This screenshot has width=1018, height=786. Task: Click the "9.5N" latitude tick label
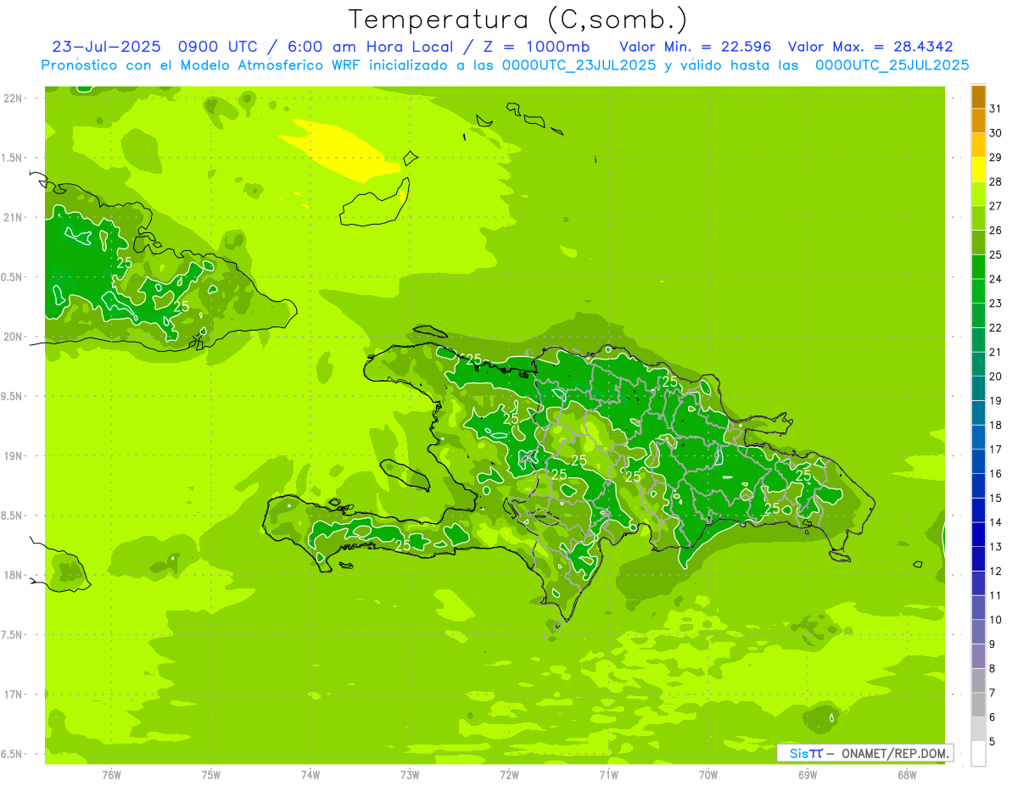coord(12,396)
